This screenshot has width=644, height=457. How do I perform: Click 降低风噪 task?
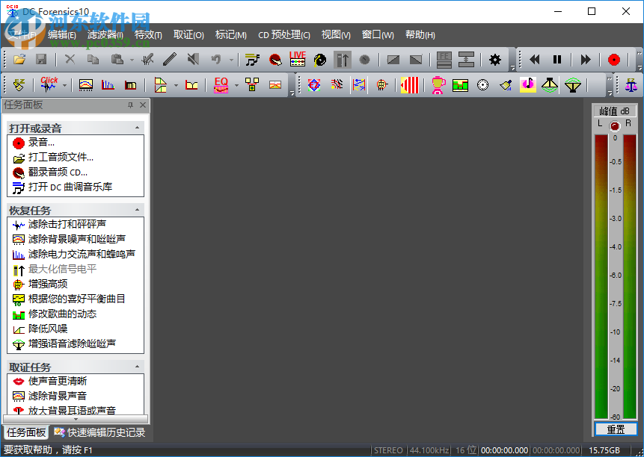[40, 329]
